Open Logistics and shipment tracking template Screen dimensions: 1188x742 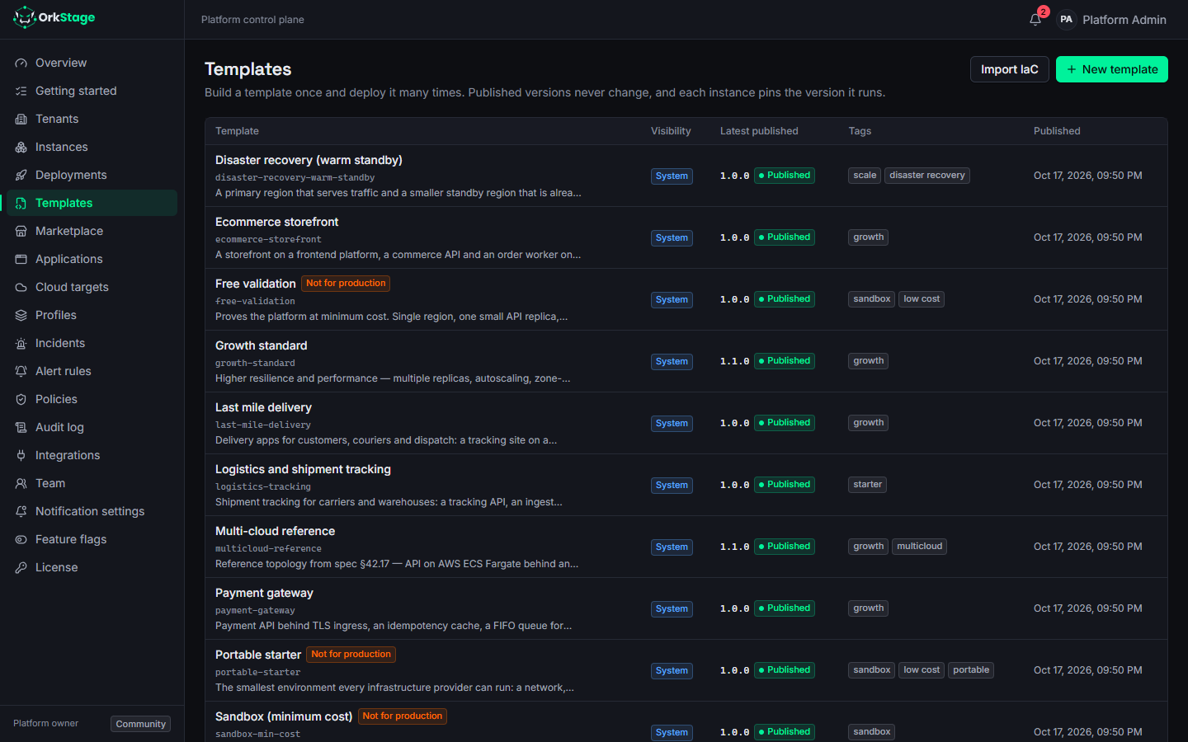pos(303,469)
